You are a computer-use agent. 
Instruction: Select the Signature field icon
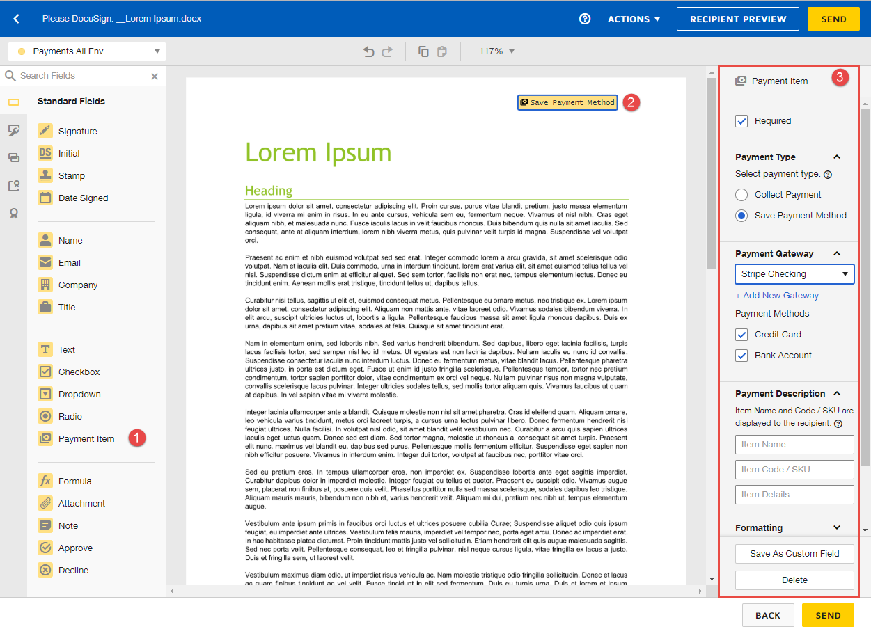(45, 131)
